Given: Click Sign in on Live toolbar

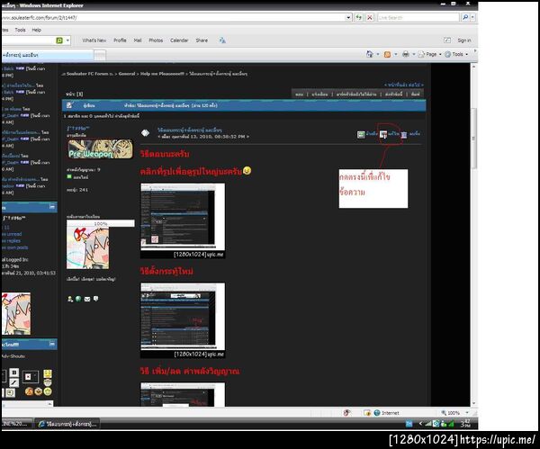Looking at the screenshot, I should [x=463, y=40].
